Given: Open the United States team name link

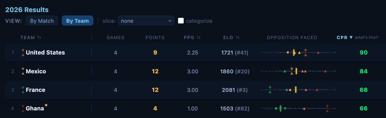Looking at the screenshot, I should click(45, 53).
